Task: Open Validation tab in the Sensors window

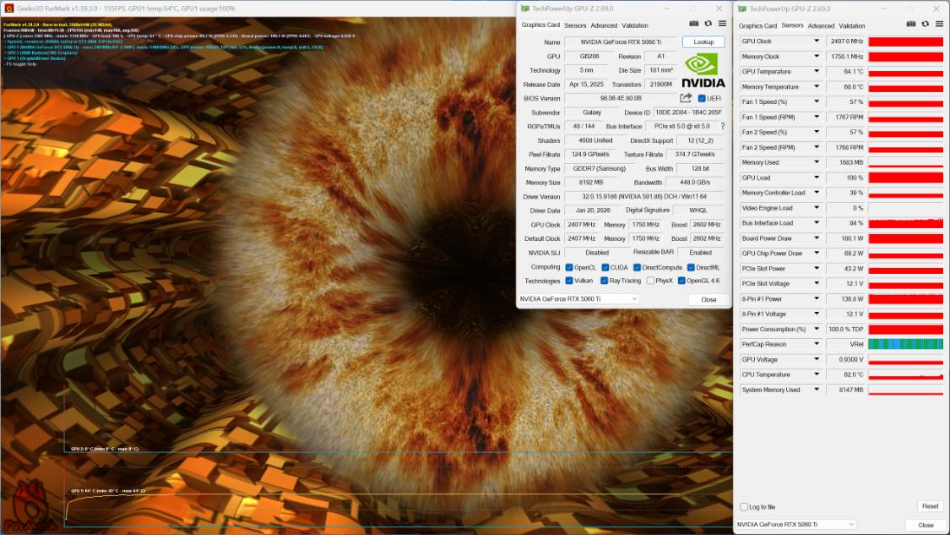Action: pyautogui.click(x=852, y=26)
